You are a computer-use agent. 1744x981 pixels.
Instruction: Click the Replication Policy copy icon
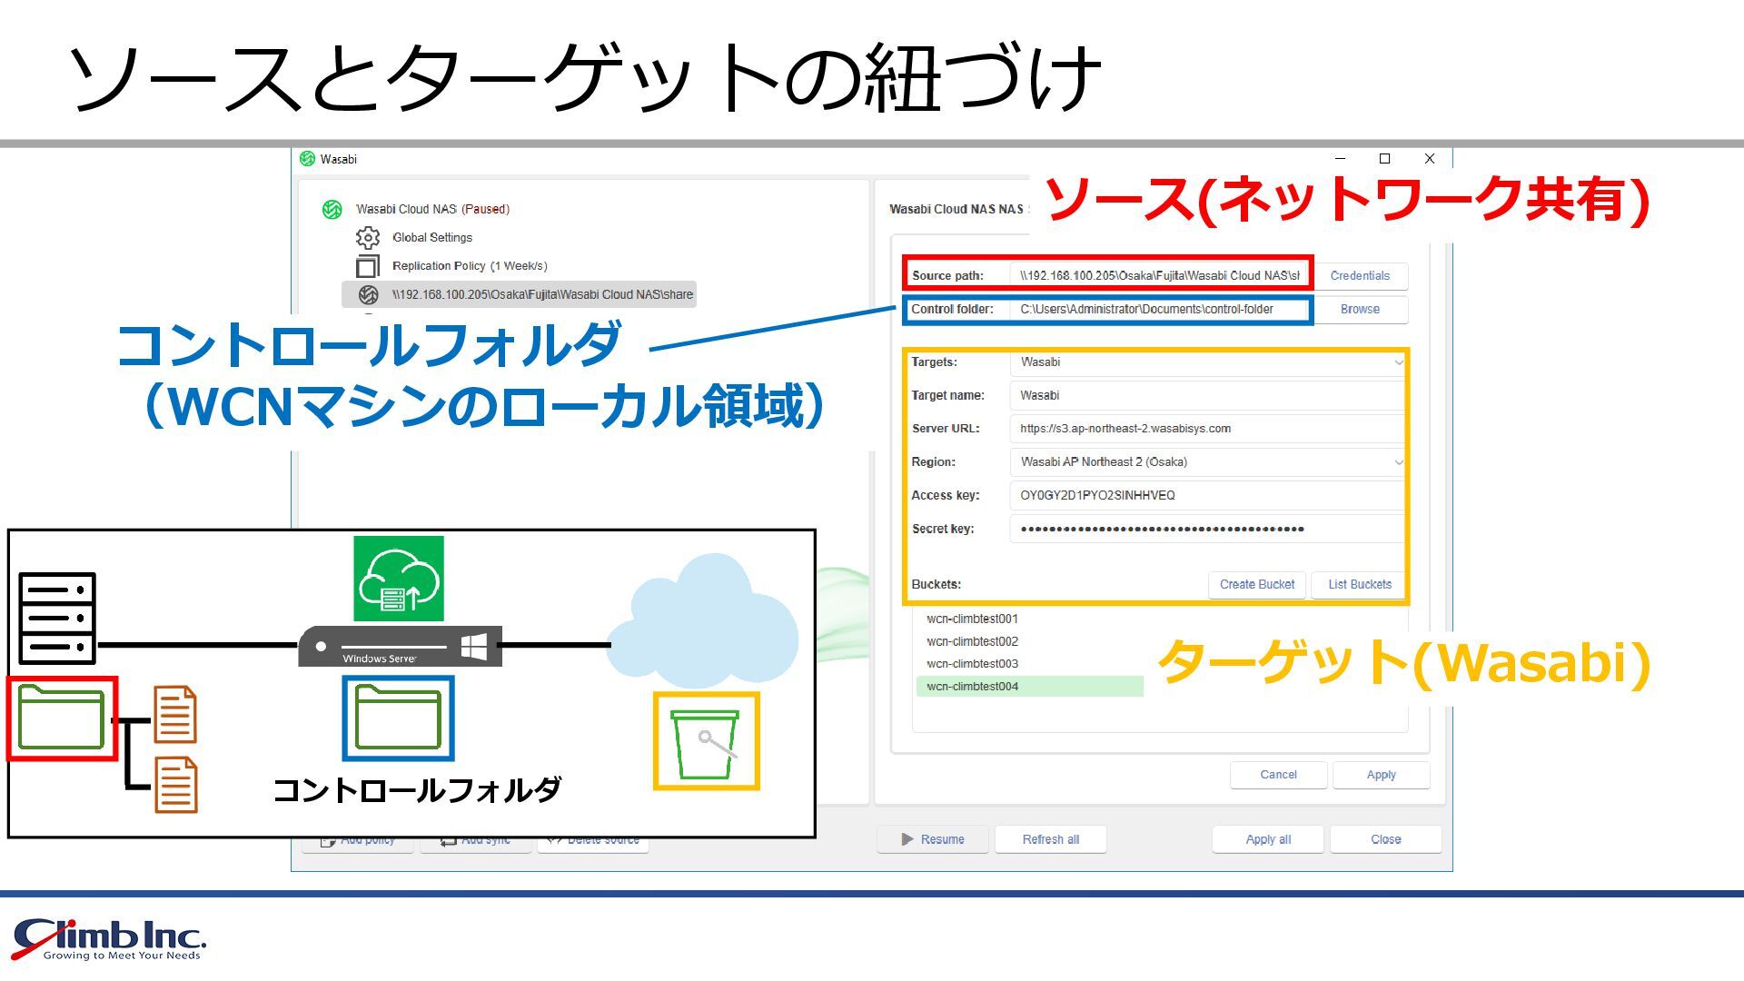click(368, 266)
